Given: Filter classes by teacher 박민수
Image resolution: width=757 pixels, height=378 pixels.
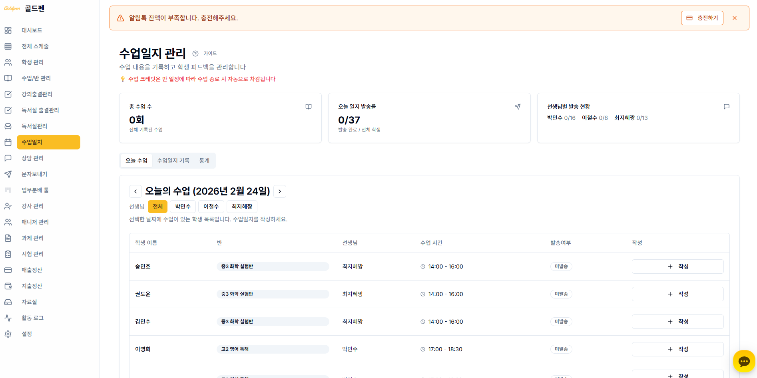Looking at the screenshot, I should [x=183, y=207].
